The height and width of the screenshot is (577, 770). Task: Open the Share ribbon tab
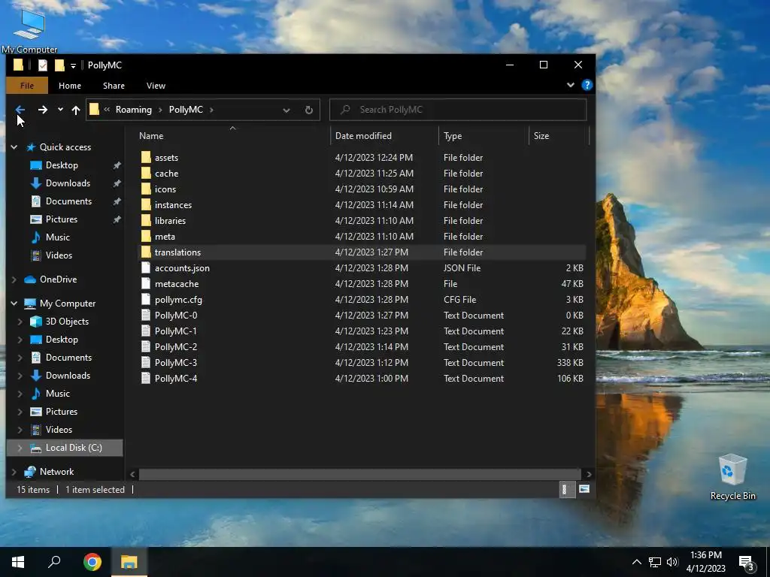(x=114, y=86)
